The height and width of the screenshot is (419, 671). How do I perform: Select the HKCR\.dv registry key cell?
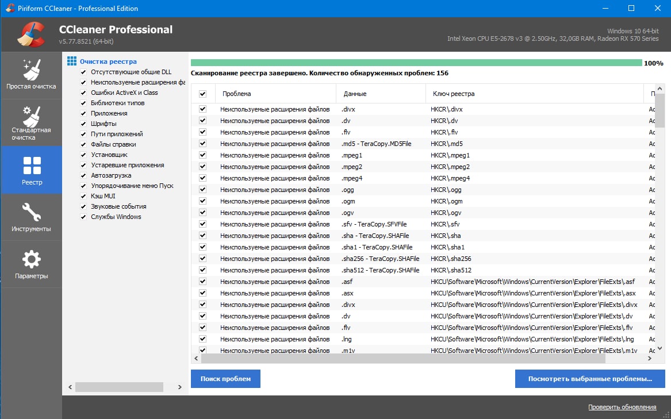point(444,121)
